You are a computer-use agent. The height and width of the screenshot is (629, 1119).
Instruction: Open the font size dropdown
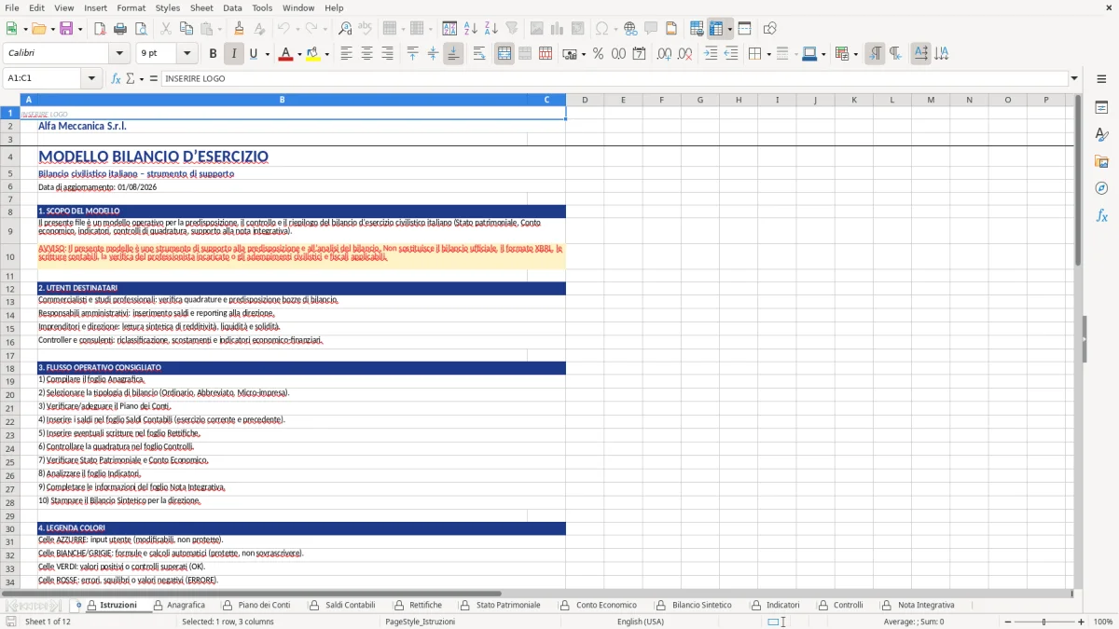[187, 54]
